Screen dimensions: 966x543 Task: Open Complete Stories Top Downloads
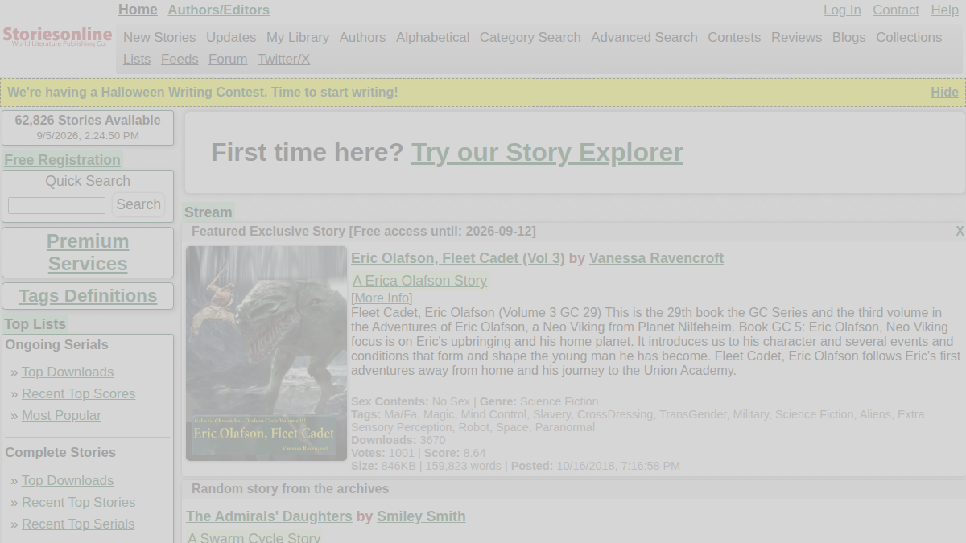click(x=68, y=480)
